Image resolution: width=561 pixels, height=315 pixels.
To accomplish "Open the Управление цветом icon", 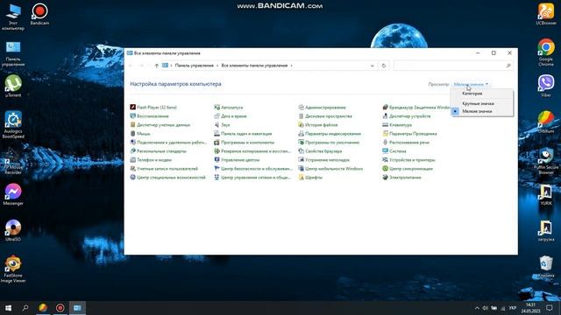I will (x=217, y=159).
